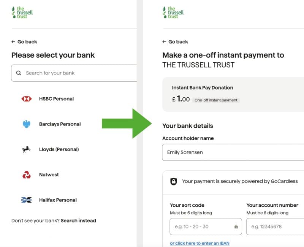Click the back arrow icon on the left panel
Screen dimensions: 304x247
pyautogui.click(x=13, y=42)
